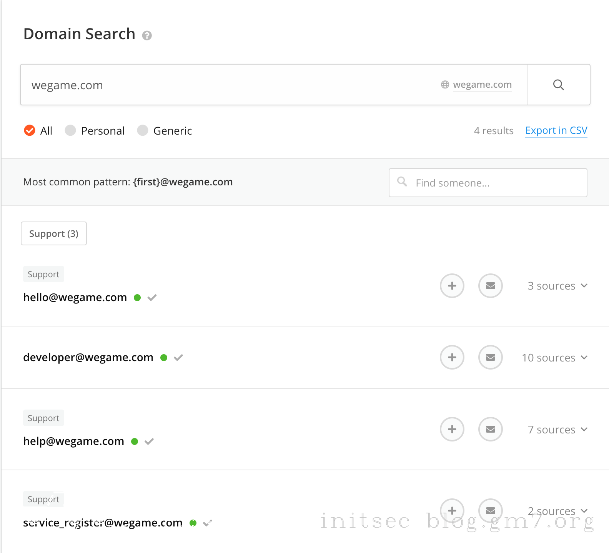Viewport: 609px width, 553px height.
Task: Select the Personal filter radio button
Action: pyautogui.click(x=70, y=131)
